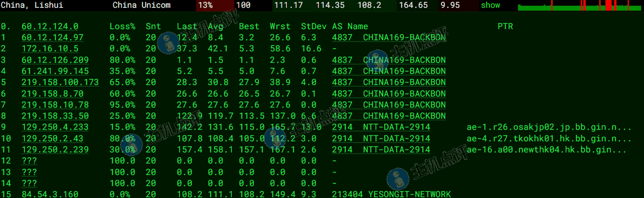The image size is (644, 198).
Task: Open CHINA169-BACKBON AS link in the 61.241.99.145 row
Action: [389, 71]
